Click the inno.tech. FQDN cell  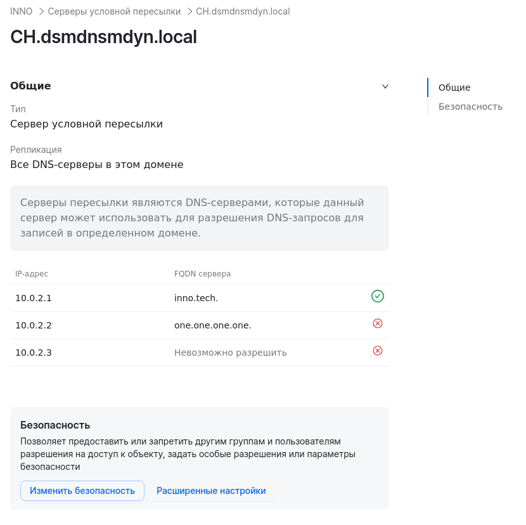pos(196,298)
